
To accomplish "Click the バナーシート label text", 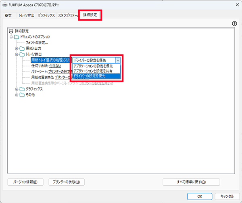I will point(40,72).
